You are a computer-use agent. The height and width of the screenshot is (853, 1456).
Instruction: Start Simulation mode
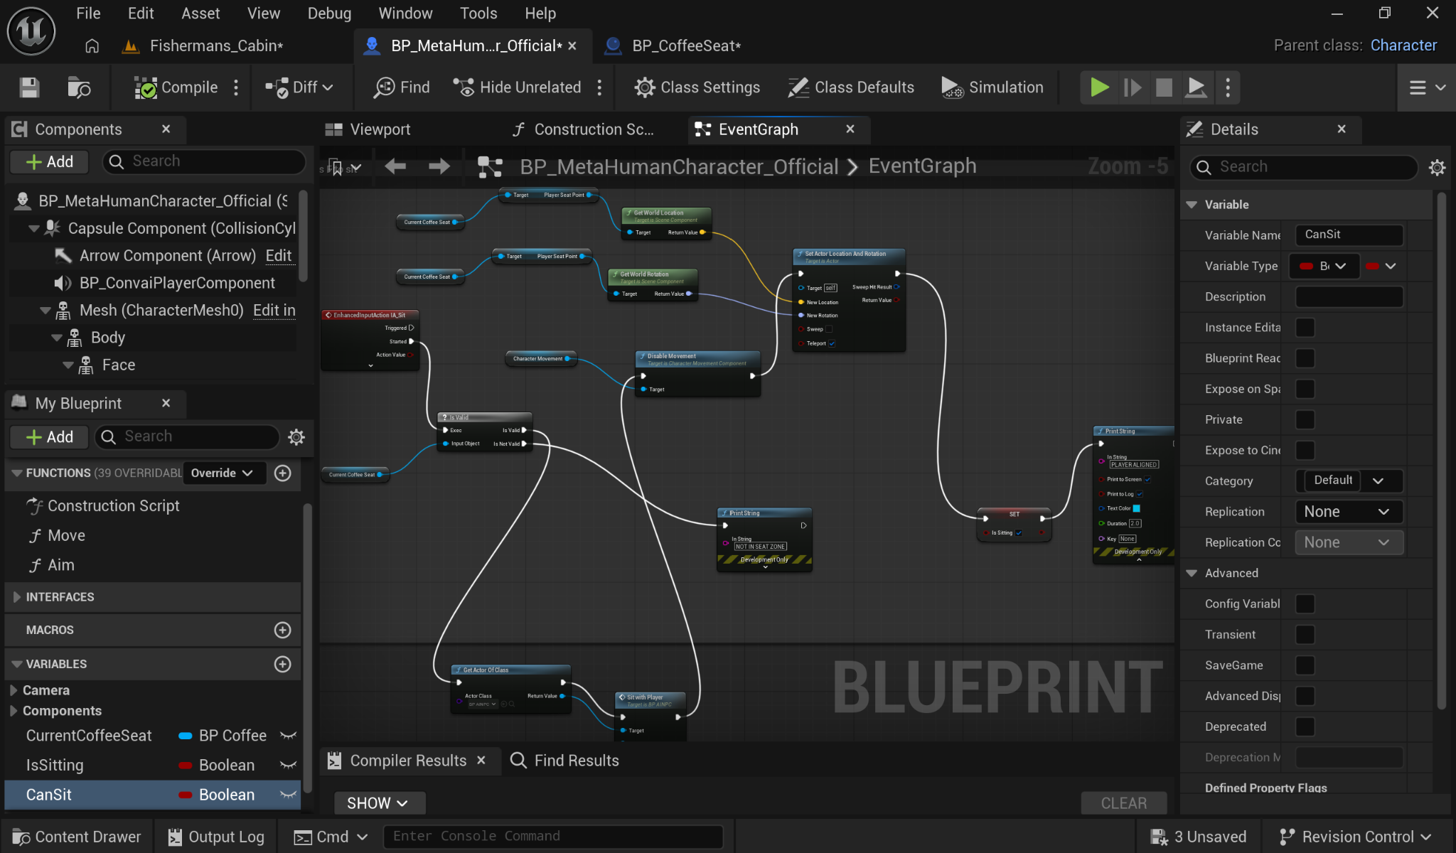(992, 87)
